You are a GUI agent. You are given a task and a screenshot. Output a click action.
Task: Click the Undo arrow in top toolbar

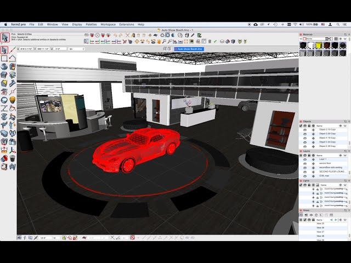tap(115, 35)
